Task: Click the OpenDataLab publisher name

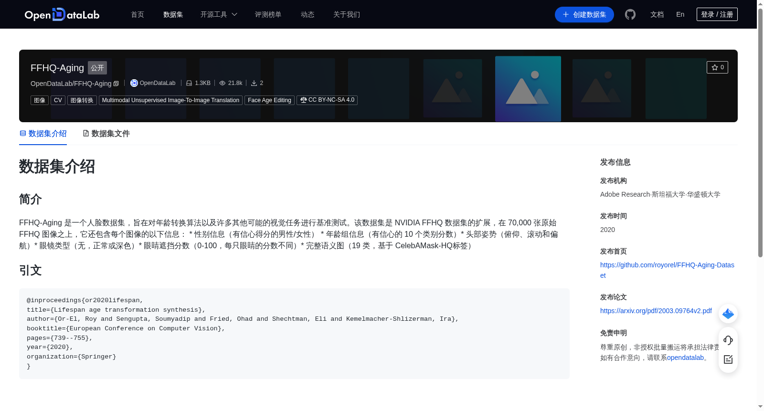Action: pos(158,83)
